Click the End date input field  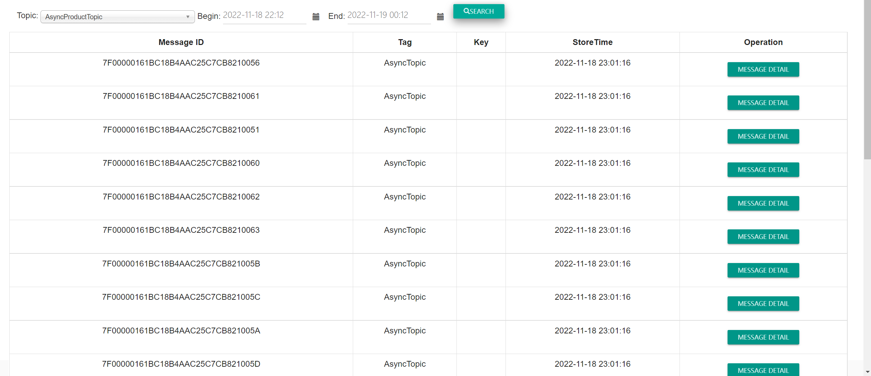pyautogui.click(x=388, y=15)
